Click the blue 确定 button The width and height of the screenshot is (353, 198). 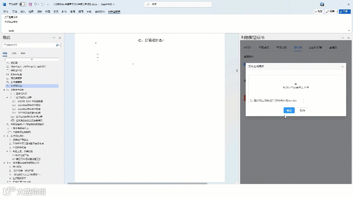[x=289, y=110]
